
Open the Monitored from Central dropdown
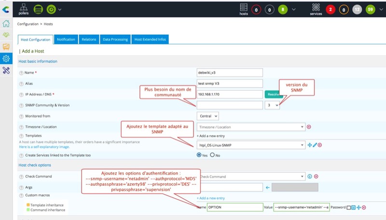coord(208,116)
